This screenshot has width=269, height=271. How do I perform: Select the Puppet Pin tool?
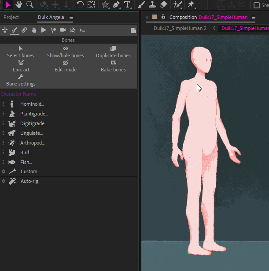[x=191, y=5]
